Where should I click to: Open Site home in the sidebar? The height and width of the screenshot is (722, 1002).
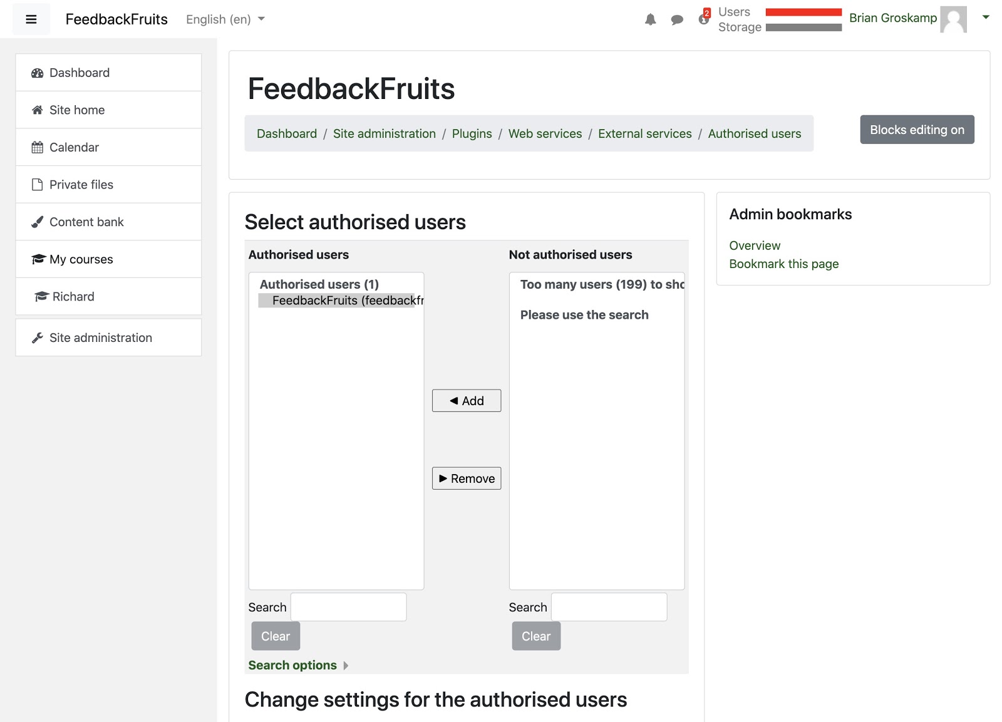108,110
